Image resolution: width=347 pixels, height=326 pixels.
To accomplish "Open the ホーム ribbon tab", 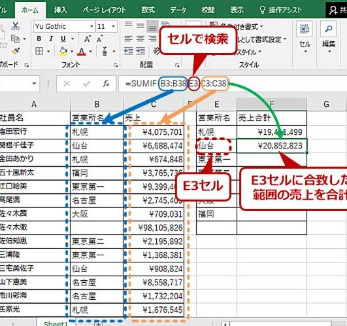I will pos(30,10).
